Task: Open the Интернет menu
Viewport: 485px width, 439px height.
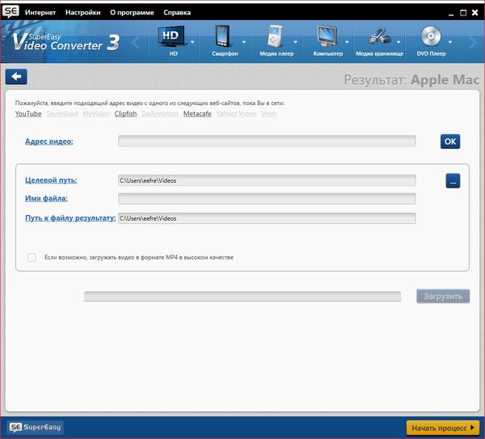Action: 40,13
